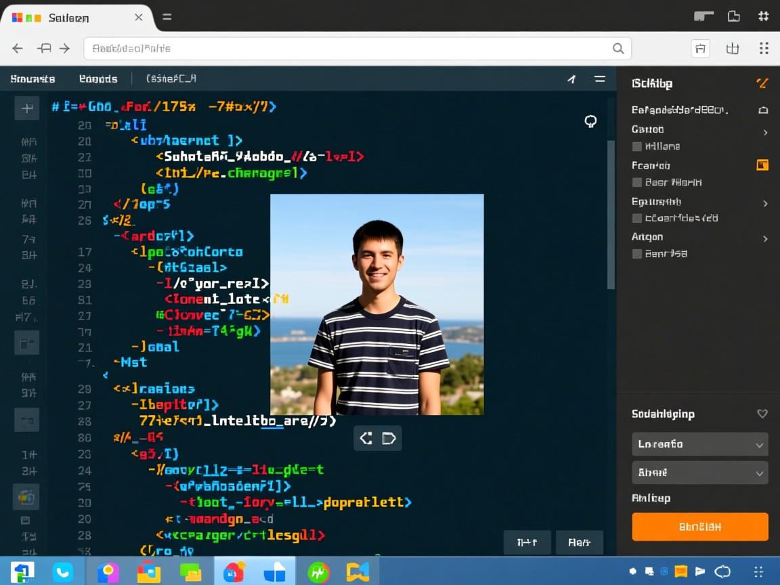Click the search magnifier in the address bar

coord(617,48)
